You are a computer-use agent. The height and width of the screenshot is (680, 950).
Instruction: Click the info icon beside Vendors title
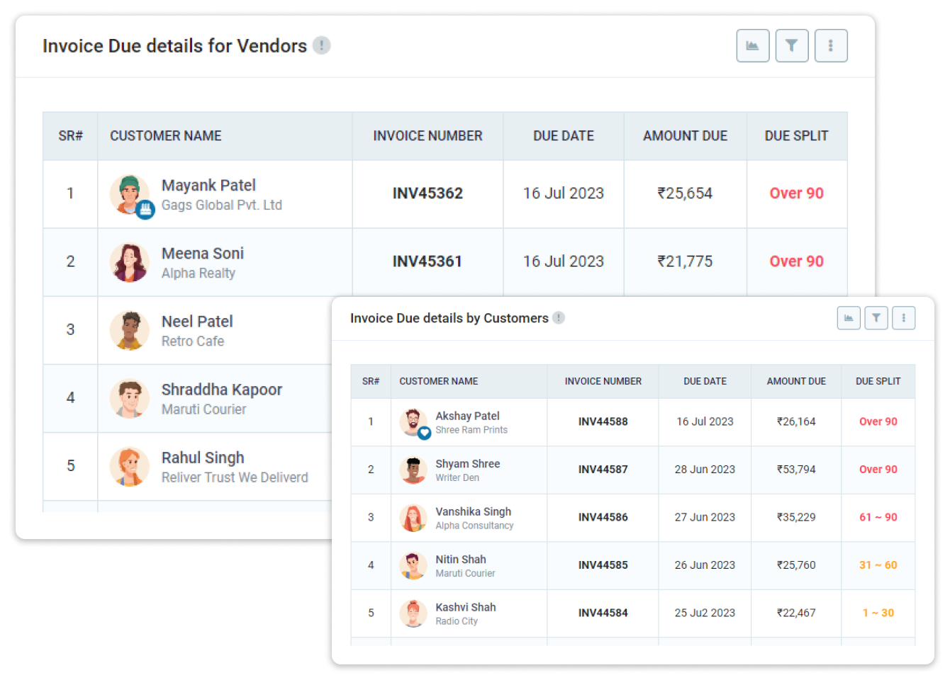(x=322, y=45)
